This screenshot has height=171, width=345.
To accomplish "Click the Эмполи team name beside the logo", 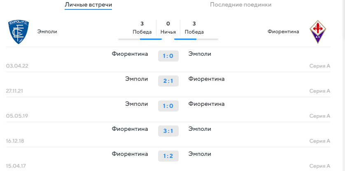I will click(47, 32).
